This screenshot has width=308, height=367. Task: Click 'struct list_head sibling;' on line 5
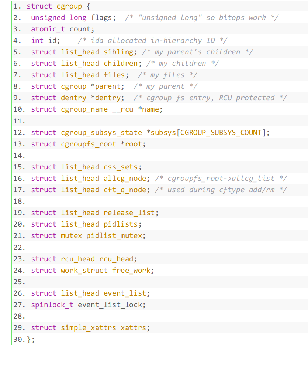(84, 52)
